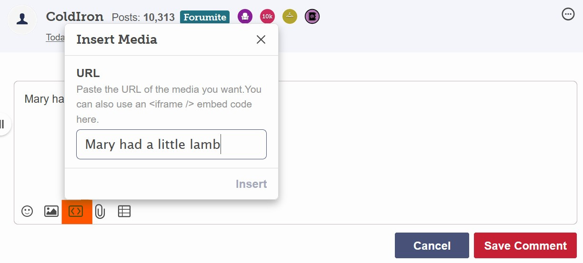Screen dimensions: 583x263
Task: Toggle the embed media toolbar button
Action: click(76, 211)
